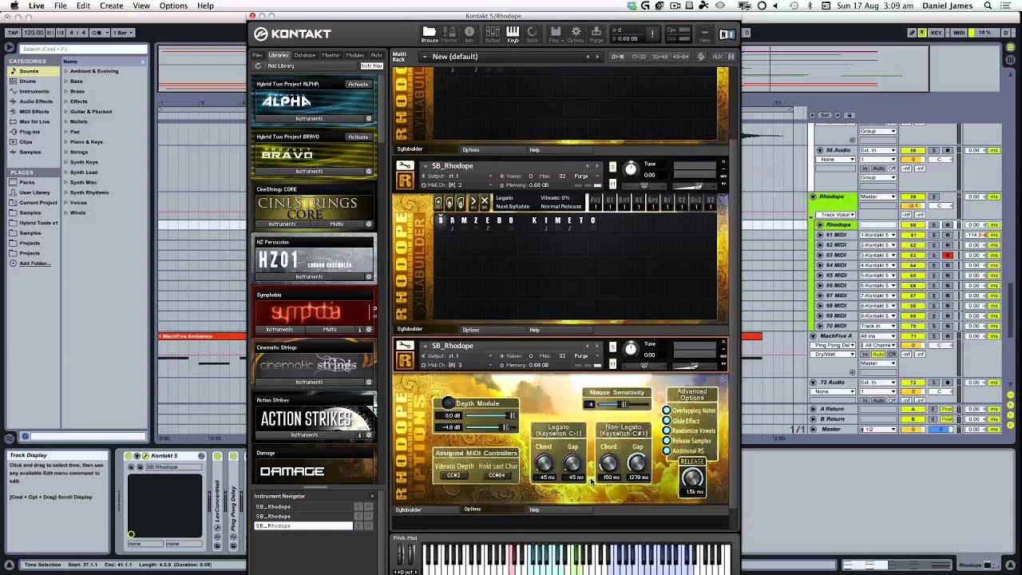Click the Depth Module -4.8 dB slider
Image resolution: width=1022 pixels, height=575 pixels.
point(489,427)
